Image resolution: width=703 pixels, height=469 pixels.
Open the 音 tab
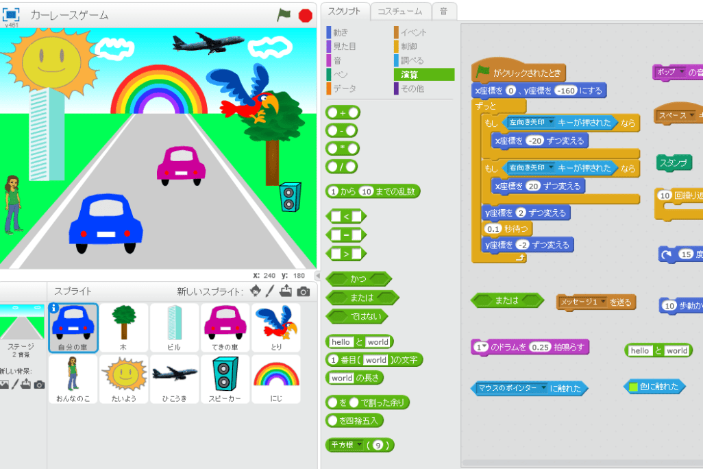pos(444,11)
